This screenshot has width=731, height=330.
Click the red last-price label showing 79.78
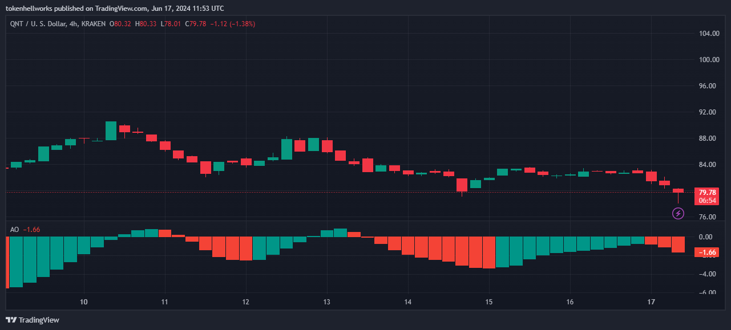[706, 193]
